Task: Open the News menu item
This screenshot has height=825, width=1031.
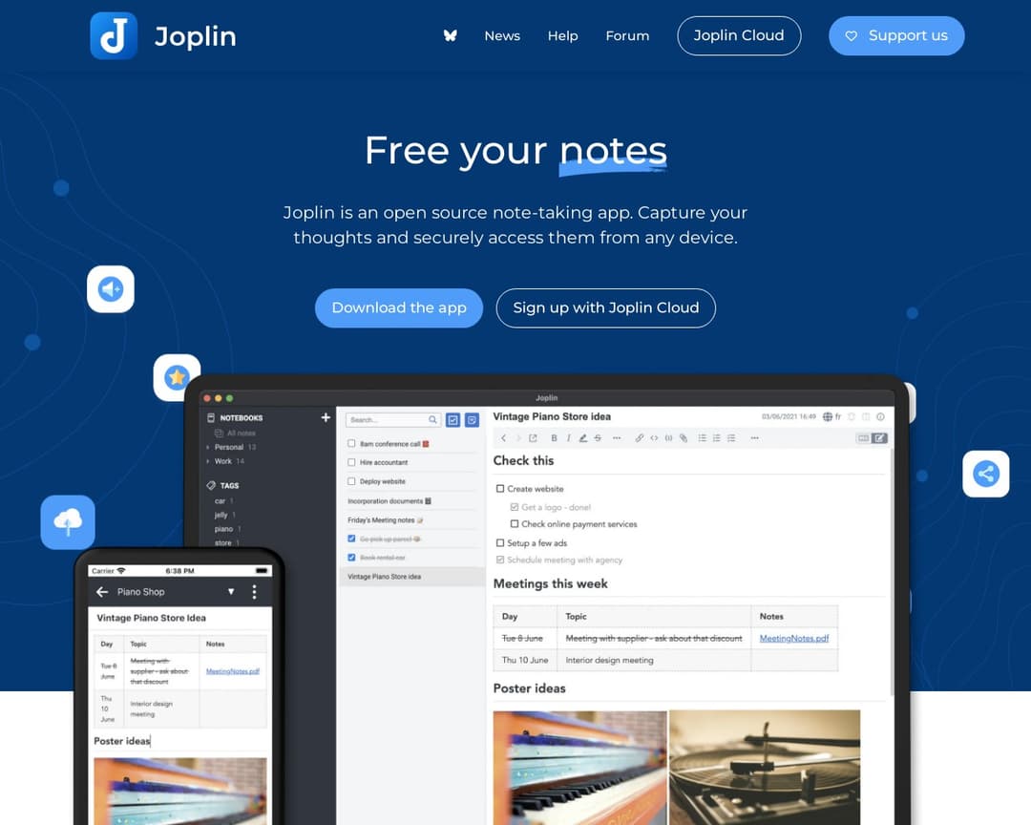Action: [502, 35]
